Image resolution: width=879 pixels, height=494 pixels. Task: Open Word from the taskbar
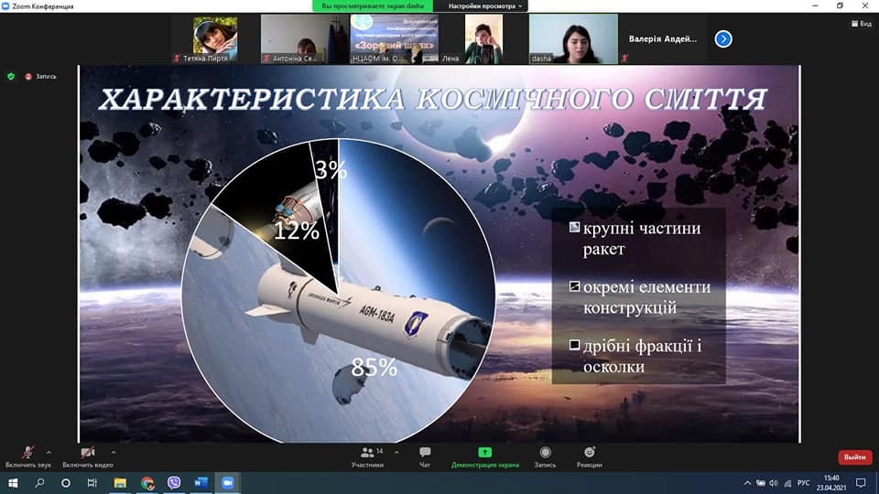pos(201,482)
